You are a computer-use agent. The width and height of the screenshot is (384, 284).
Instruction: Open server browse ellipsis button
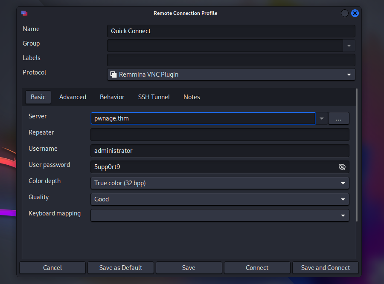338,118
